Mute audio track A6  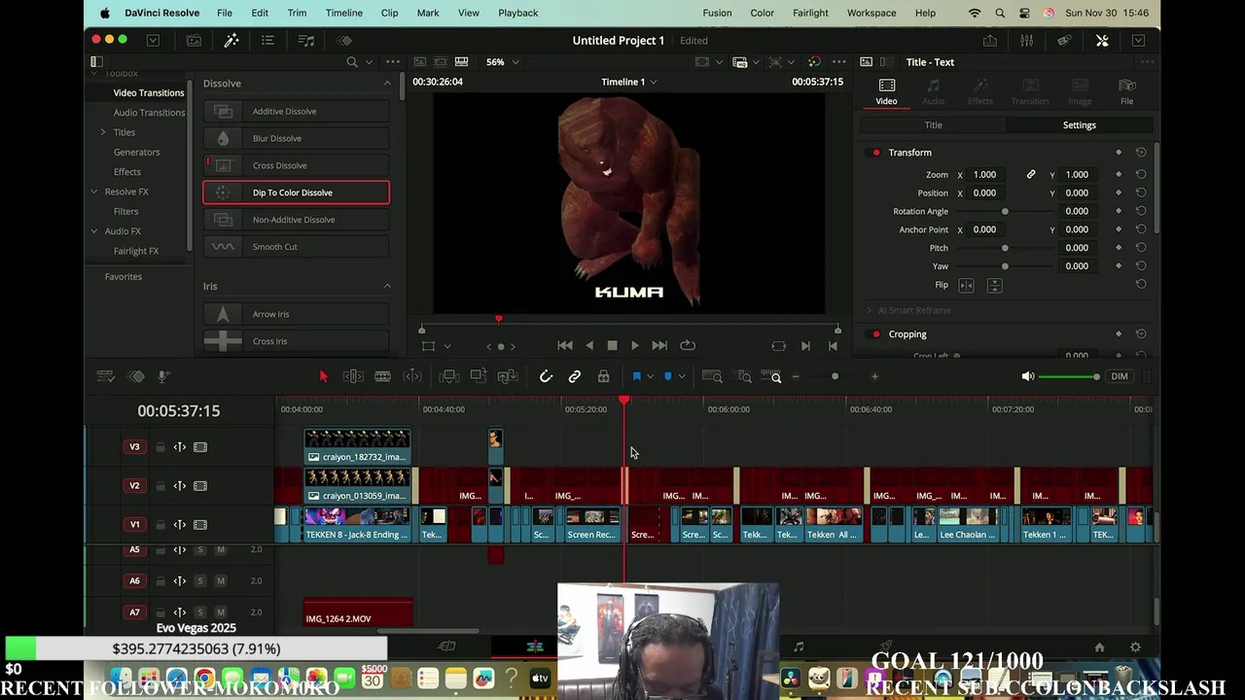point(221,581)
